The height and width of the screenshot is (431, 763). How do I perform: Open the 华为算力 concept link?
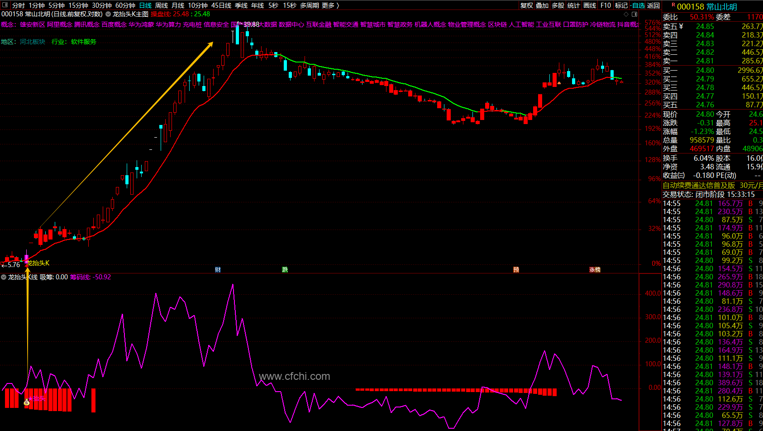point(168,24)
